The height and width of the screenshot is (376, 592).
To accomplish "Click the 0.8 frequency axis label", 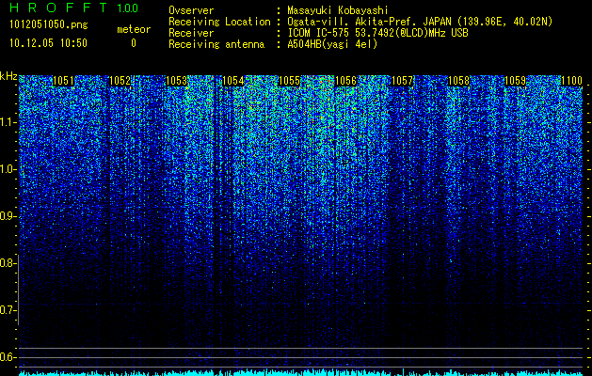I will coord(6,263).
